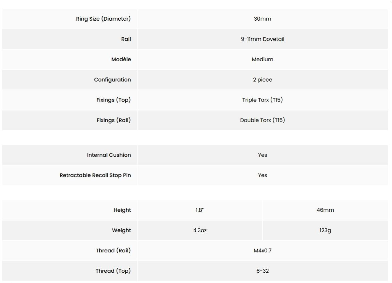Click the M4x0.7 rail thread value
The image size is (392, 283).
262,251
